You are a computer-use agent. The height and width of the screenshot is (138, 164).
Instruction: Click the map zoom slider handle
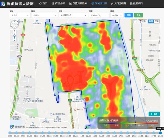pos(15,36)
